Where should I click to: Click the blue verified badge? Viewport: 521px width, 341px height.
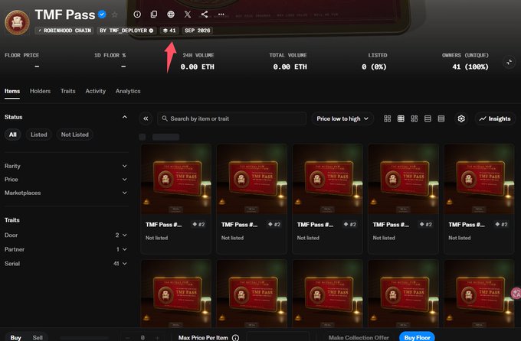103,15
